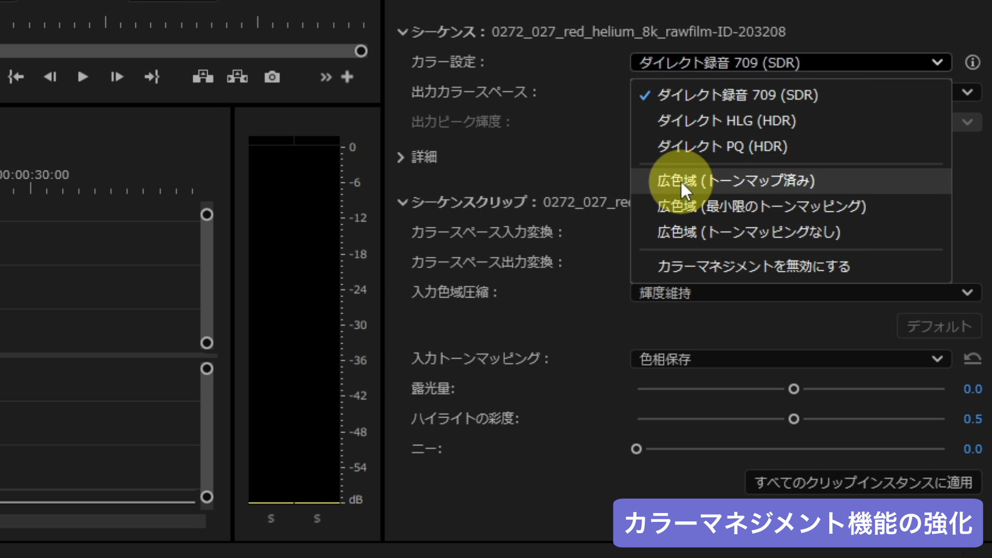Click the Export Frame camera icon
The image size is (992, 558).
point(272,77)
